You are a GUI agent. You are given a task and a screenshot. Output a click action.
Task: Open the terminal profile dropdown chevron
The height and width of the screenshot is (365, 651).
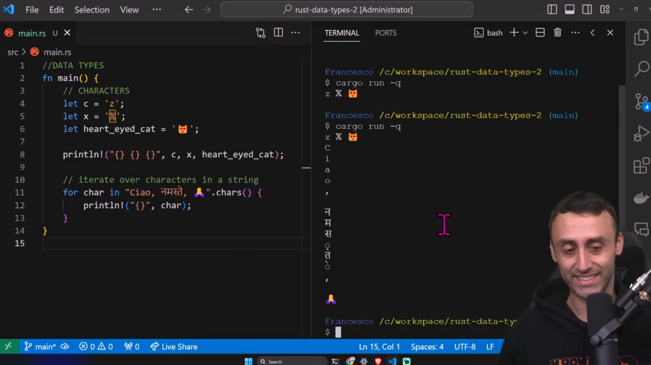tap(525, 32)
